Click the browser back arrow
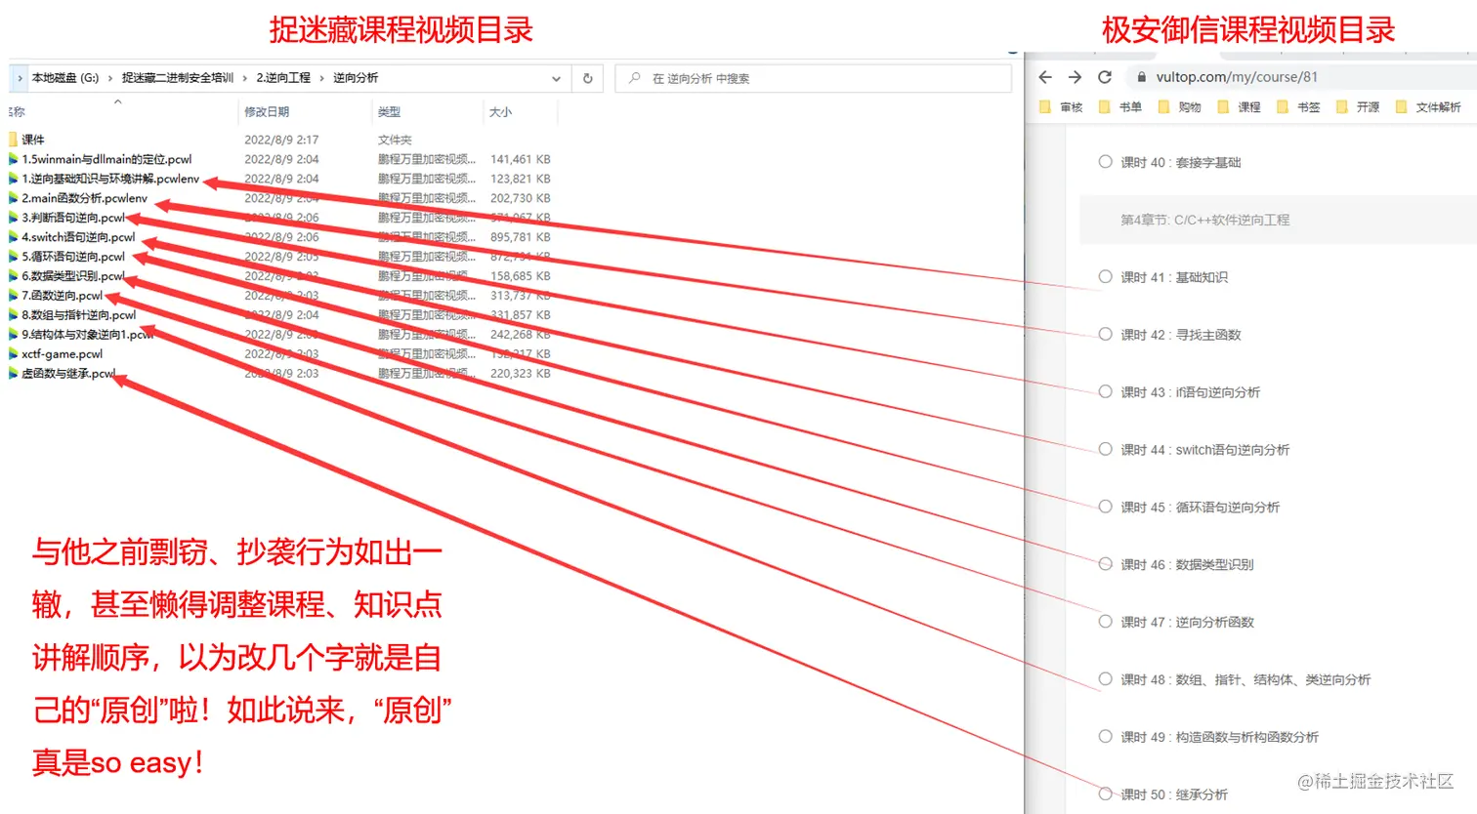 pyautogui.click(x=1045, y=77)
